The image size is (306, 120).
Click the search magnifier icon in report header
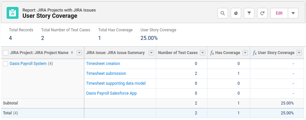223,13
